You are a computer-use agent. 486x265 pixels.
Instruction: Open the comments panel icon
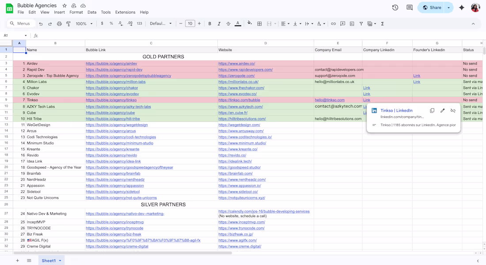(410, 8)
